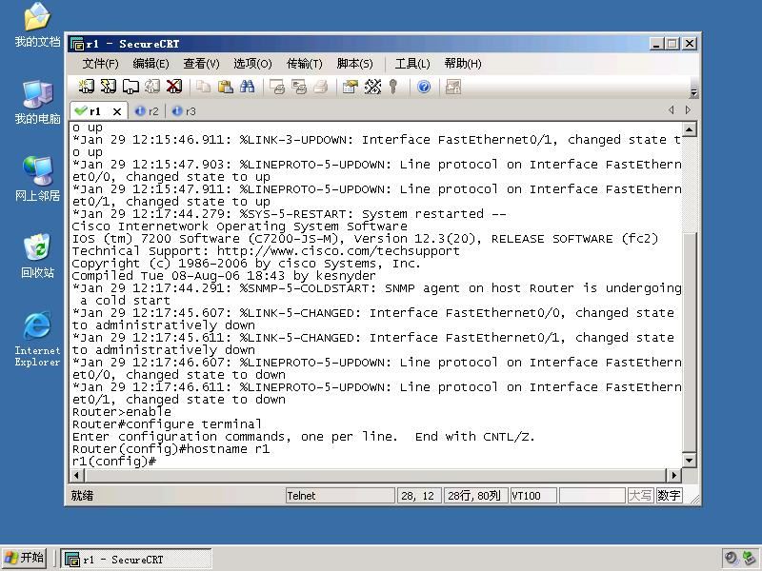
Task: Click the Copy toolbar icon
Action: [203, 87]
